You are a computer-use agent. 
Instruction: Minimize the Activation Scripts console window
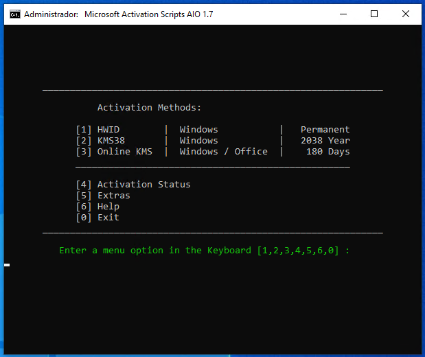pyautogui.click(x=343, y=14)
